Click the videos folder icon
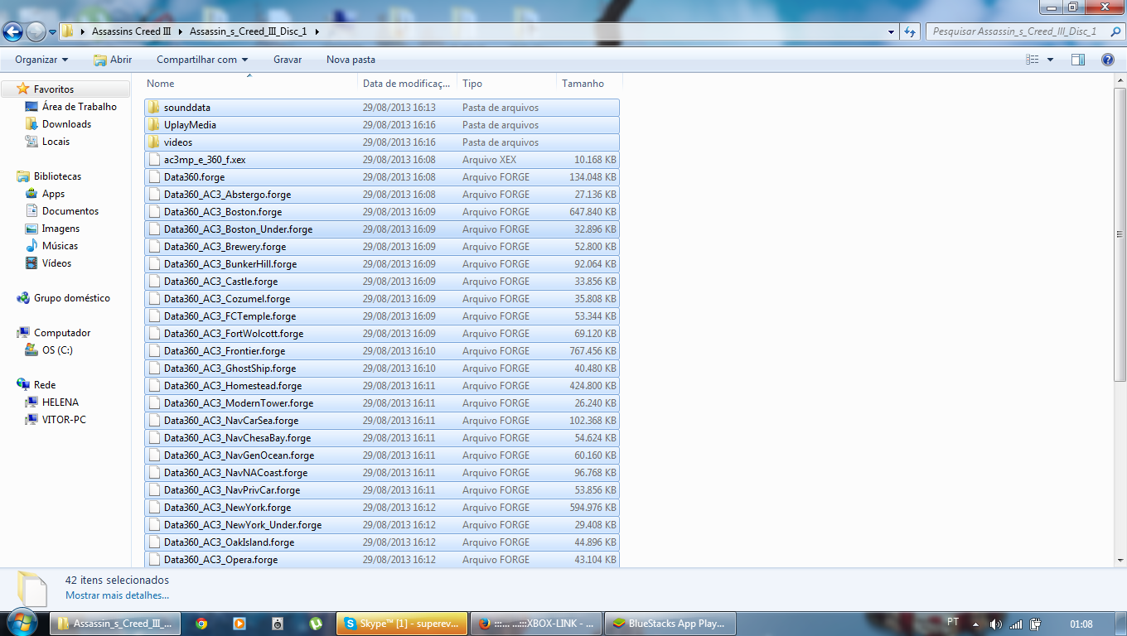 (x=153, y=142)
